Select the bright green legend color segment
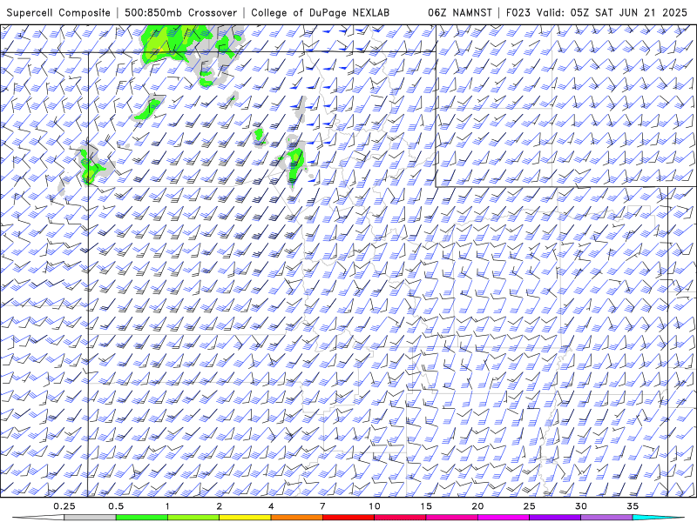Screen dimensions: 697x522 click(x=142, y=518)
